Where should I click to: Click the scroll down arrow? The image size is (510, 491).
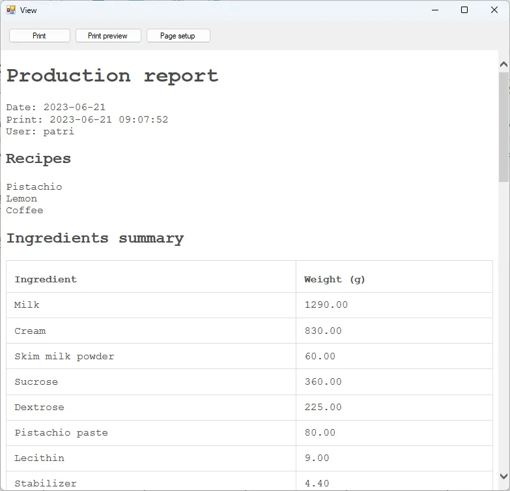tap(503, 476)
